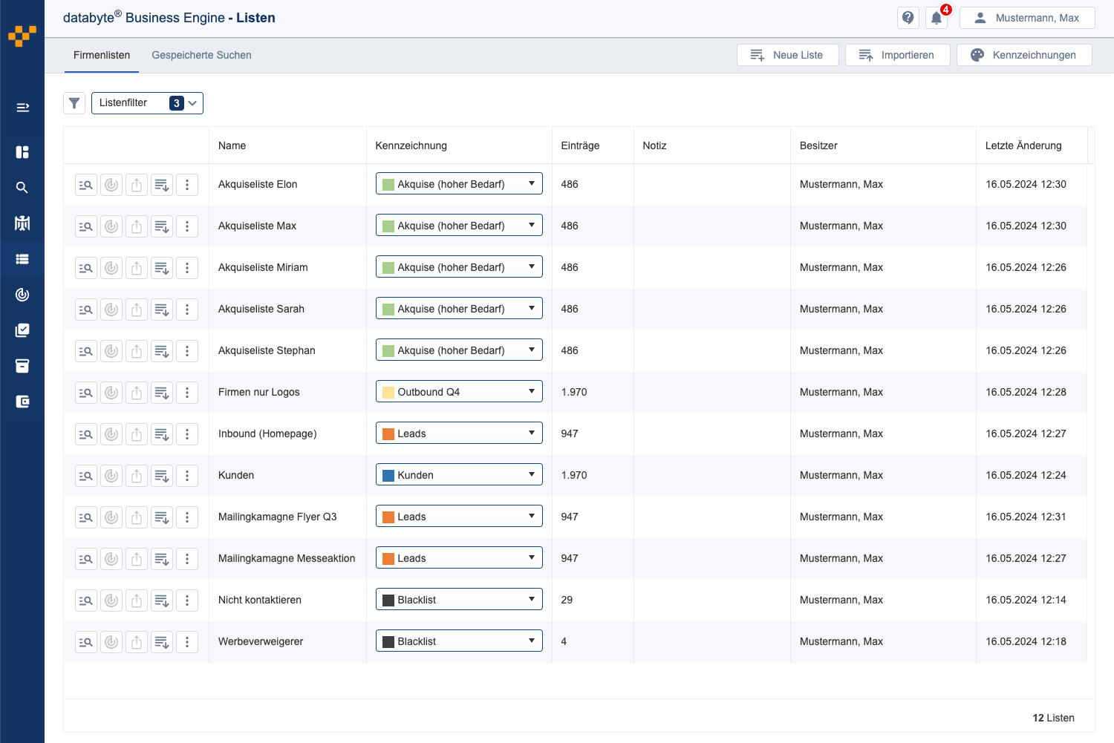This screenshot has width=1114, height=743.
Task: Open the preview icon for Akquiseliste Elon
Action: pos(85,184)
